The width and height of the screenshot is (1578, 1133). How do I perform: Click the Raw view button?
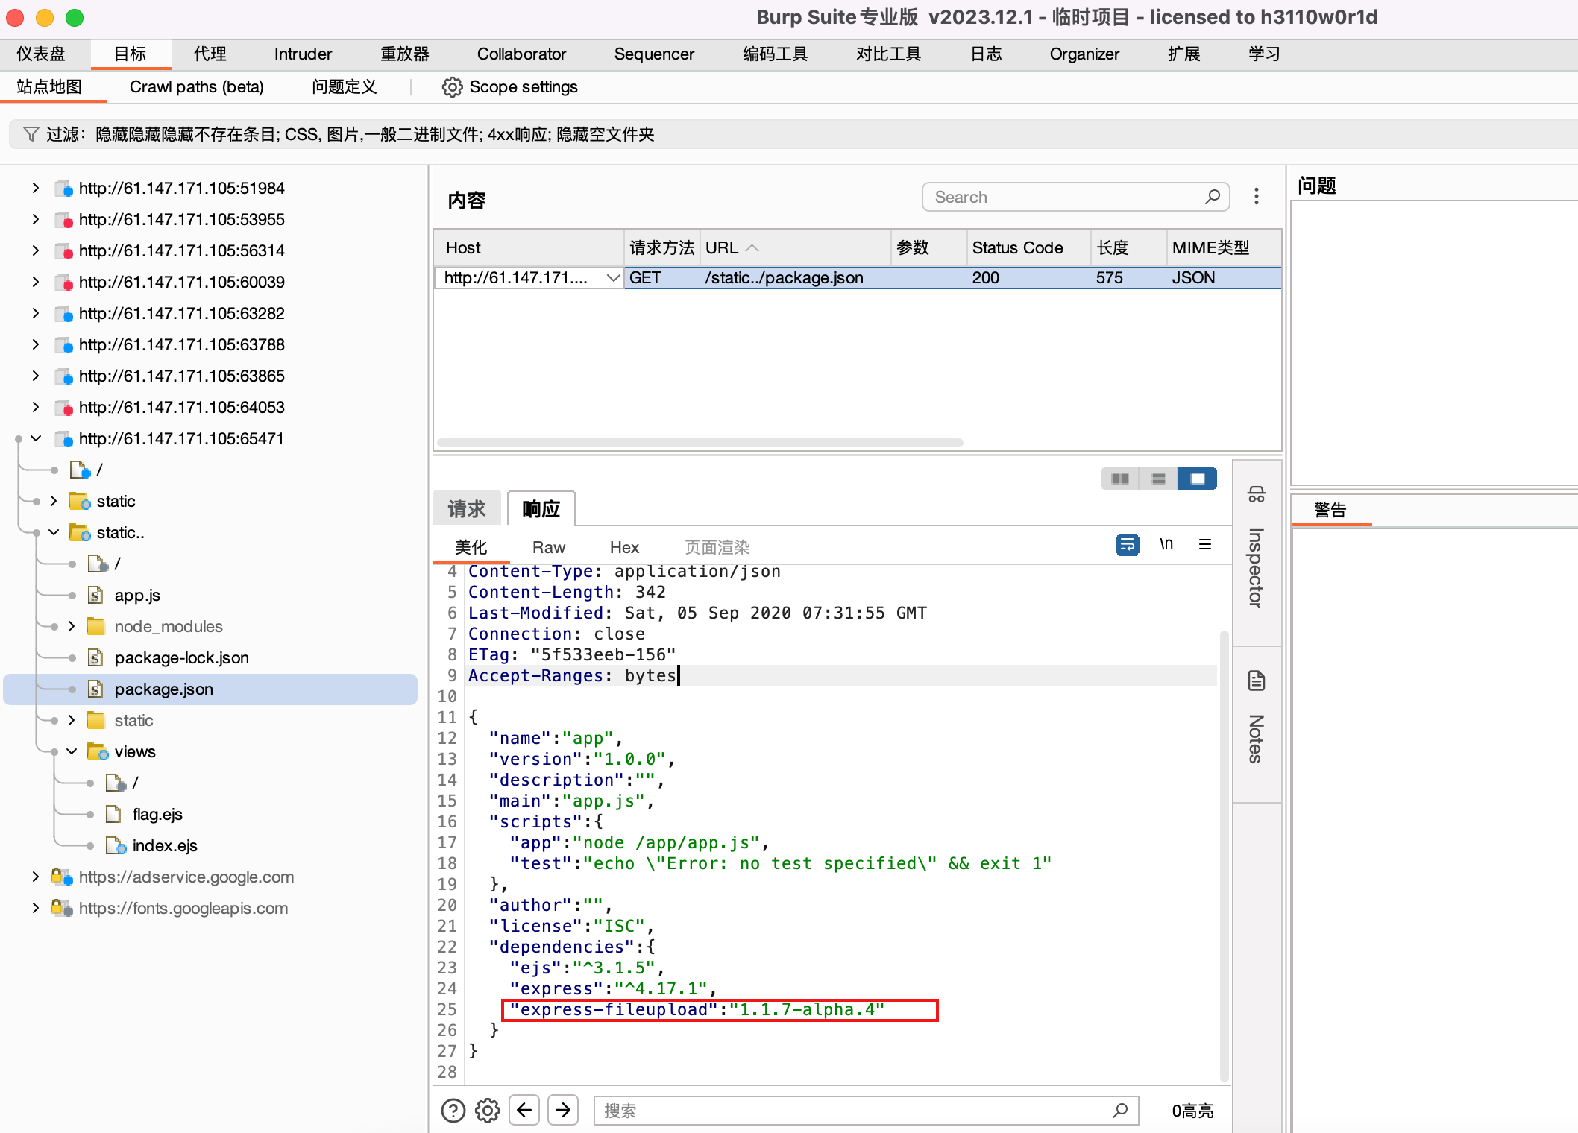pyautogui.click(x=549, y=546)
